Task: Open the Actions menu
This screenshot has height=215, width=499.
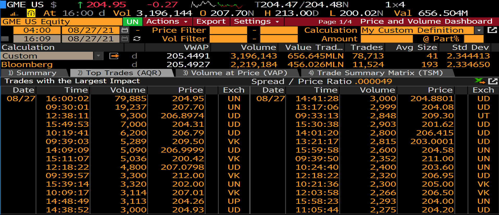Action: click(168, 22)
